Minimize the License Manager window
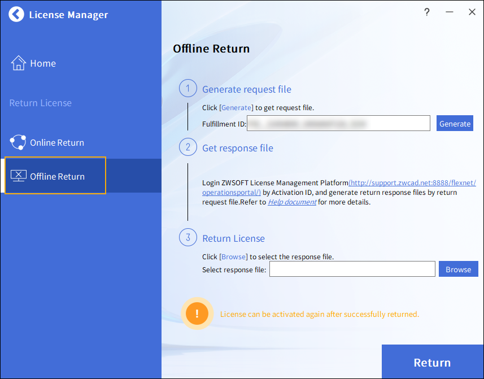Viewport: 484px width, 379px height. 450,12
